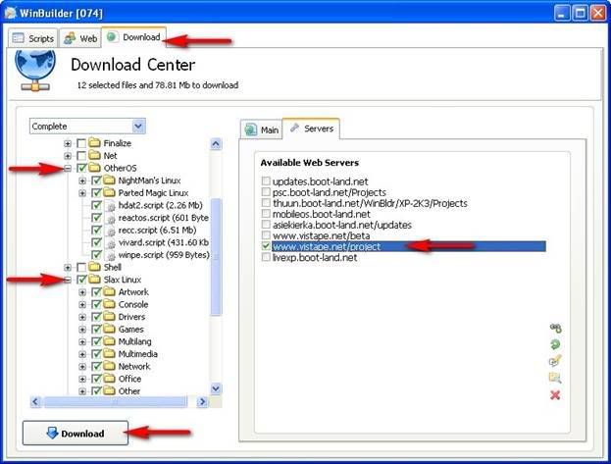Expand the Artwork tree node
611x464 pixels.
coord(82,292)
